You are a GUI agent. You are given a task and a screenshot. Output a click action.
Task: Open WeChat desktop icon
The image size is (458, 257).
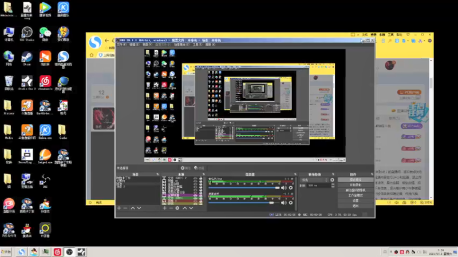point(45,34)
